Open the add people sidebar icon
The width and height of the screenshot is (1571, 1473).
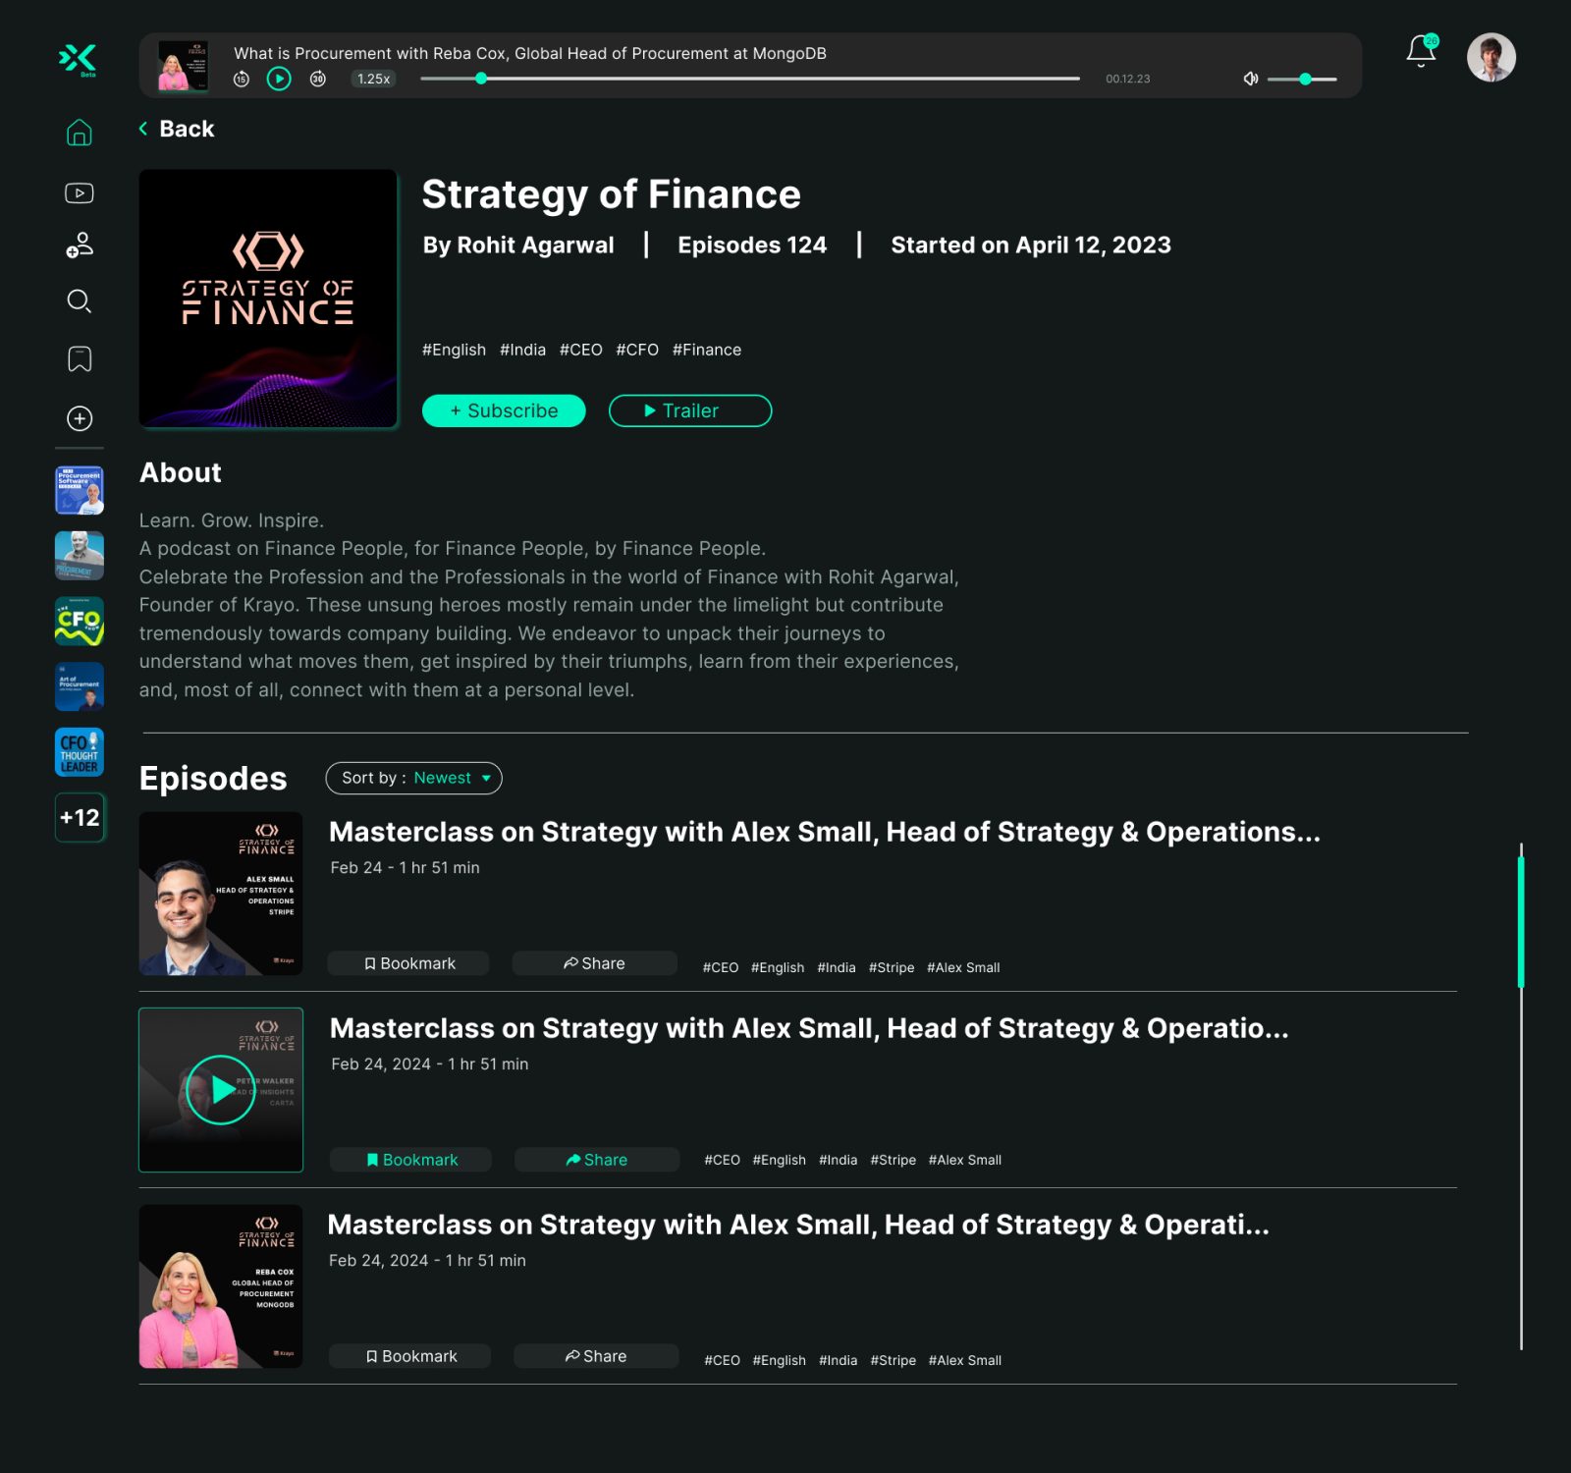[80, 245]
